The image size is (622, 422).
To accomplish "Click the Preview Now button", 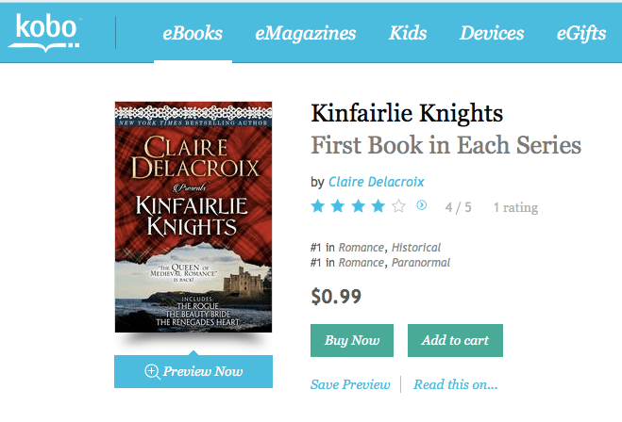I will 193,371.
